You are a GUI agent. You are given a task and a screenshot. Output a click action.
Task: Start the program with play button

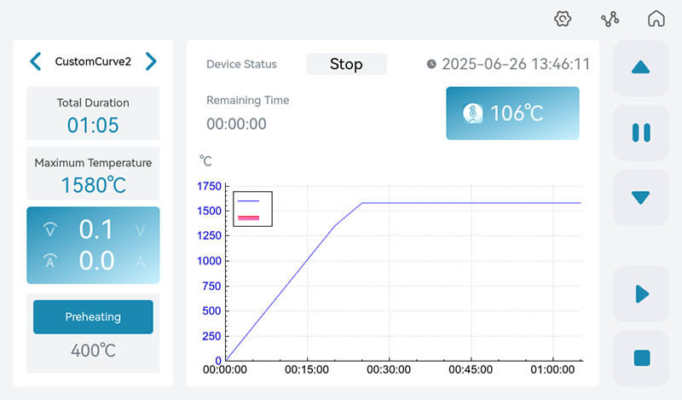641,294
